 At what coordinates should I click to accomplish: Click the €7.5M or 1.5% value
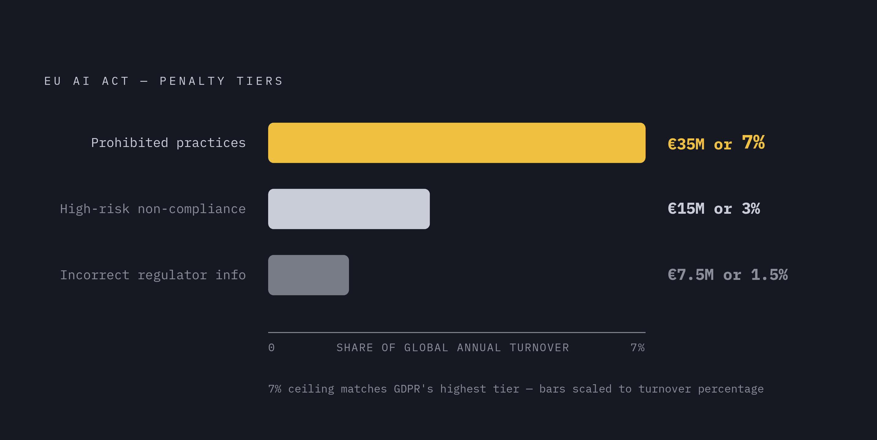[x=728, y=275]
